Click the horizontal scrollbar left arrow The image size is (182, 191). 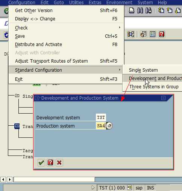pyautogui.click(x=3, y=179)
